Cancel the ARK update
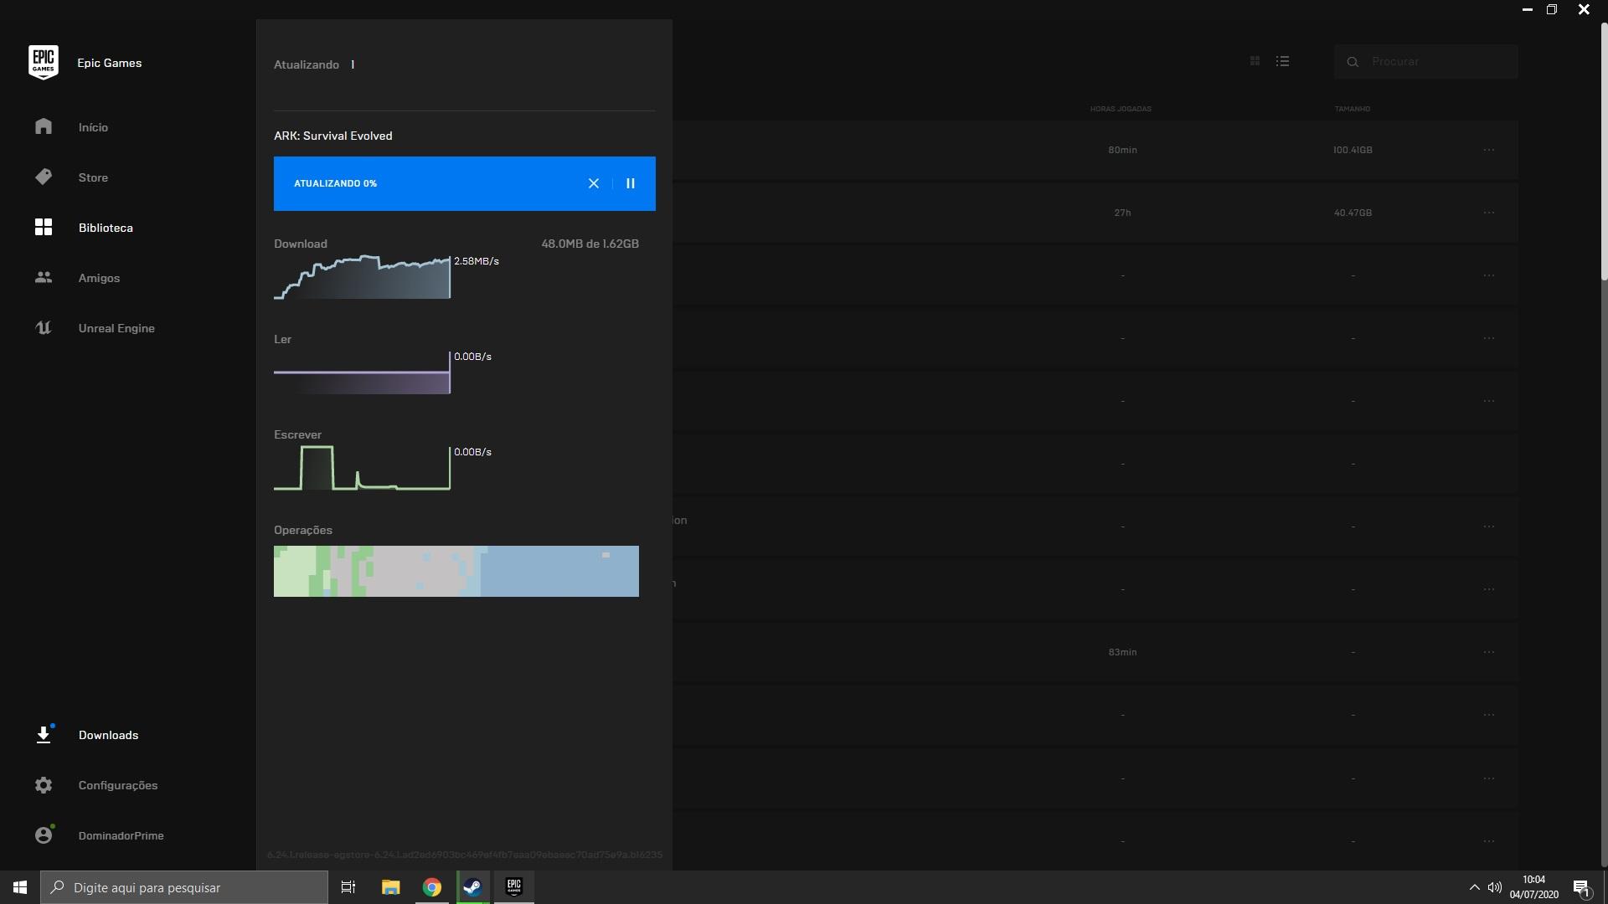1608x904 pixels. point(594,183)
